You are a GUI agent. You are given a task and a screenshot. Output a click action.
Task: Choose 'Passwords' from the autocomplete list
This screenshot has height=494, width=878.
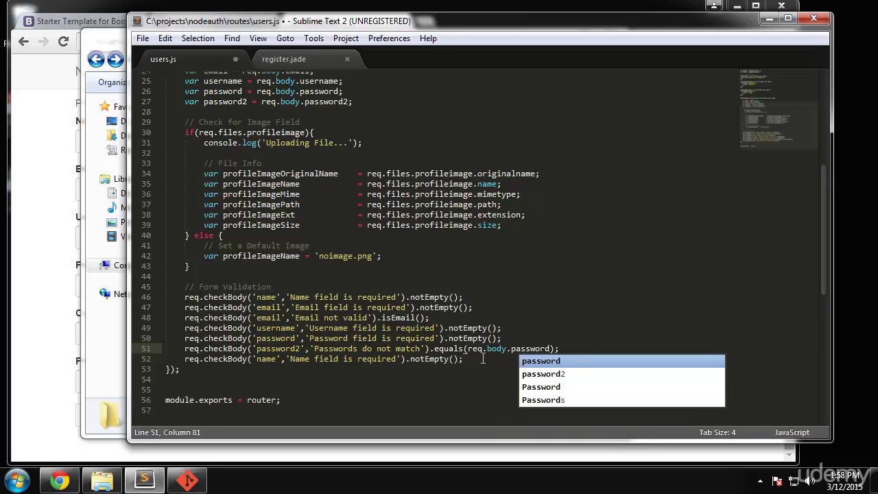[621, 400]
